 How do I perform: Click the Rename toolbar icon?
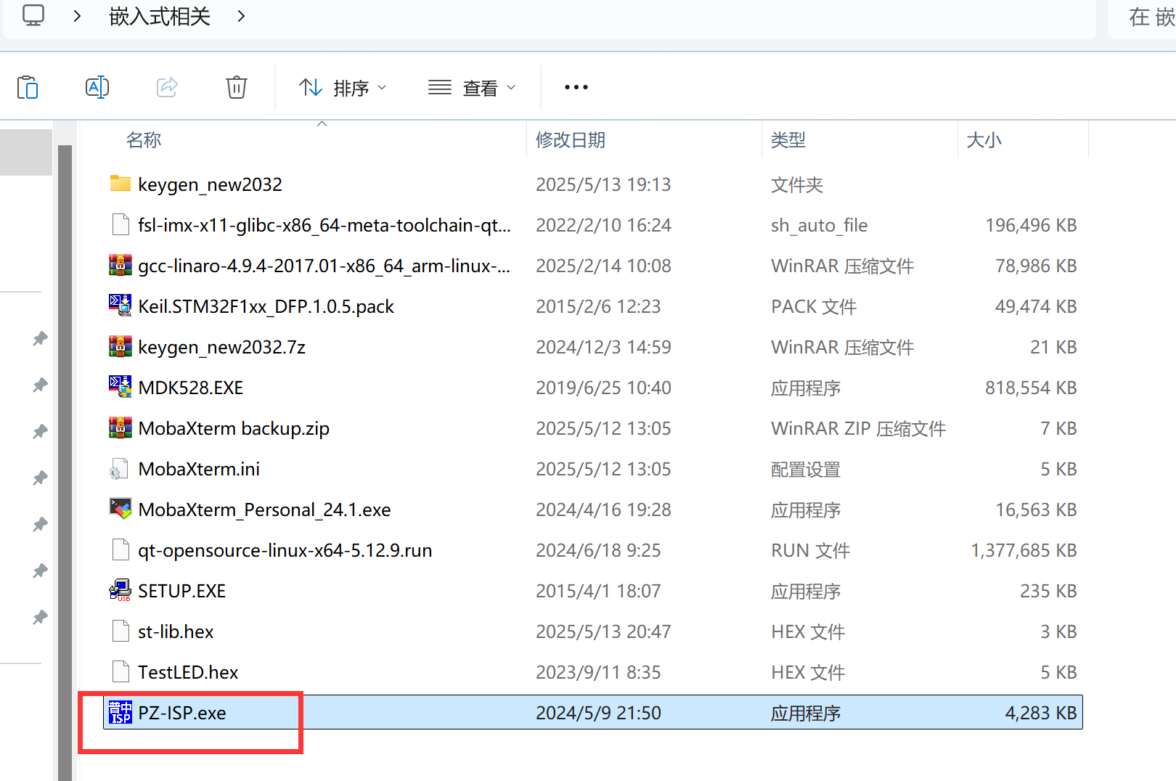(97, 87)
